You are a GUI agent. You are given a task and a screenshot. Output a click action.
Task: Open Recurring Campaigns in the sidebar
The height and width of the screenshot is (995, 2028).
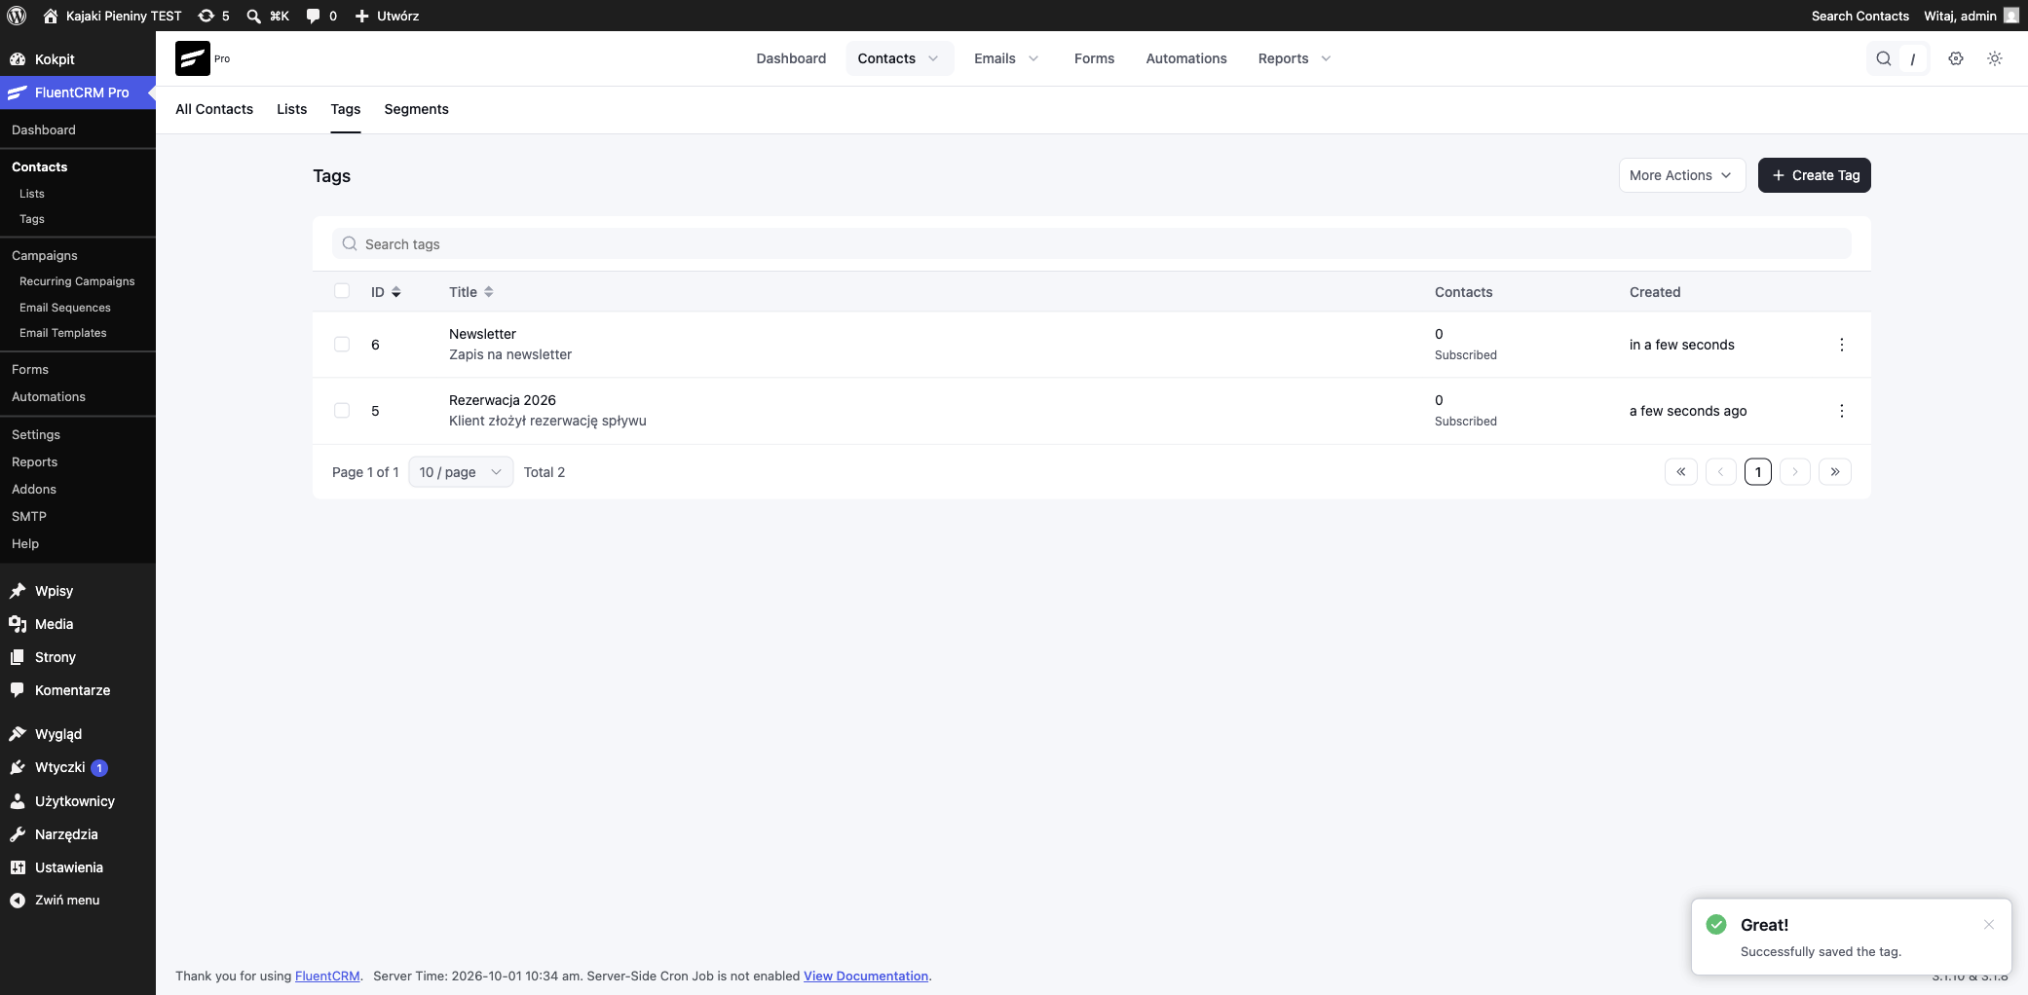coord(77,281)
